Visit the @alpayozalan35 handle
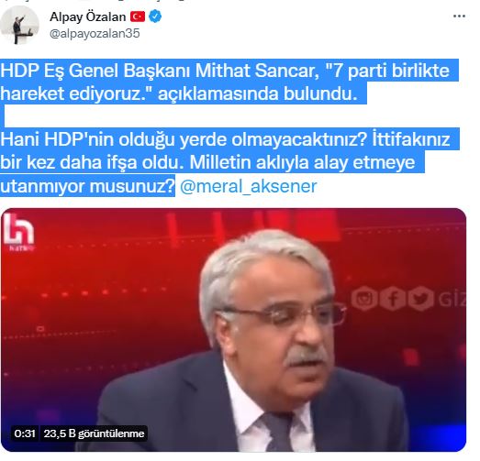 95,33
